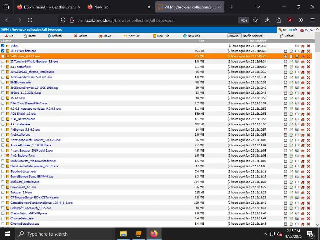
Task: Select the BraveBrowserSetup-BRV040.exe checkbox
Action: tap(3, 177)
